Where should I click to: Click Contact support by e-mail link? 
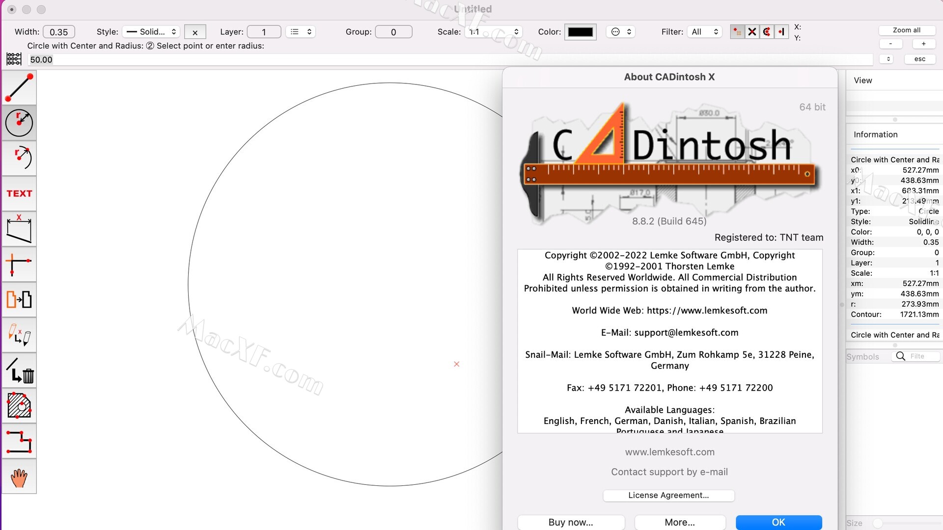point(669,472)
